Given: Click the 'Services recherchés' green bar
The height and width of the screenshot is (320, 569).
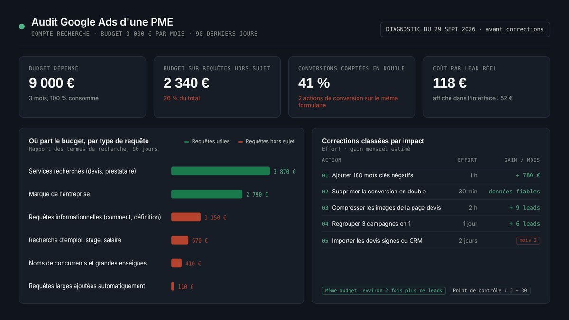Looking at the screenshot, I should pyautogui.click(x=220, y=171).
